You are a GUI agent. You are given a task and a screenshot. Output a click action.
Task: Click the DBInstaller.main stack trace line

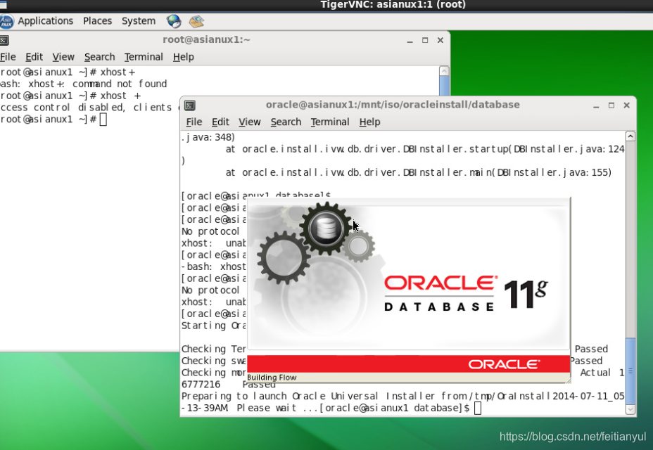[418, 172]
